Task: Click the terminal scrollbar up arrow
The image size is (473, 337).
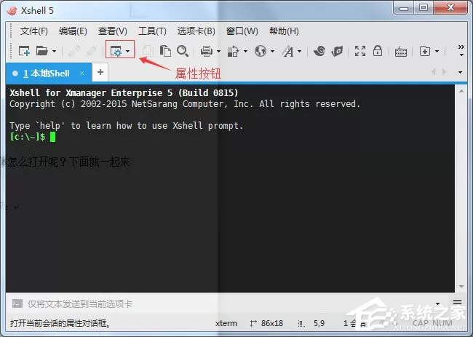Action: tap(461, 91)
